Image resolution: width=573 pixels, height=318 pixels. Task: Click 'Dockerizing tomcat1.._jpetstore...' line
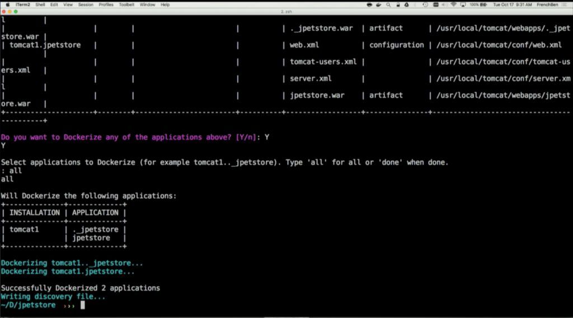point(72,263)
